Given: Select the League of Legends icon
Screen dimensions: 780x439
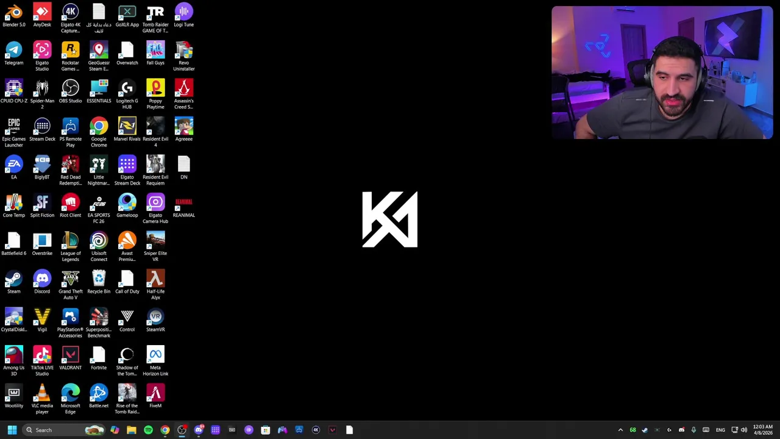Looking at the screenshot, I should pyautogui.click(x=71, y=248).
